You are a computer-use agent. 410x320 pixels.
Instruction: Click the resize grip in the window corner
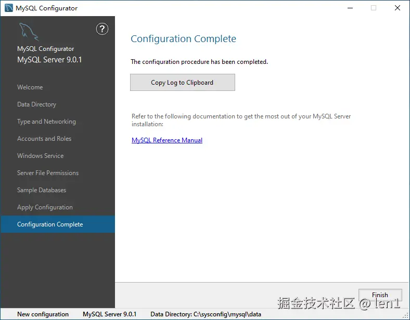point(405,315)
